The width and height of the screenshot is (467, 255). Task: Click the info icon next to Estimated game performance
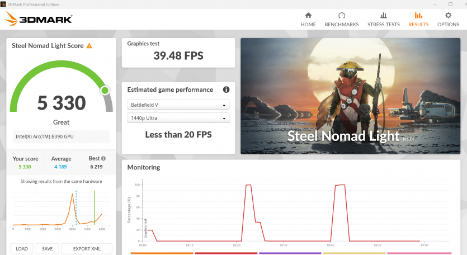(227, 89)
